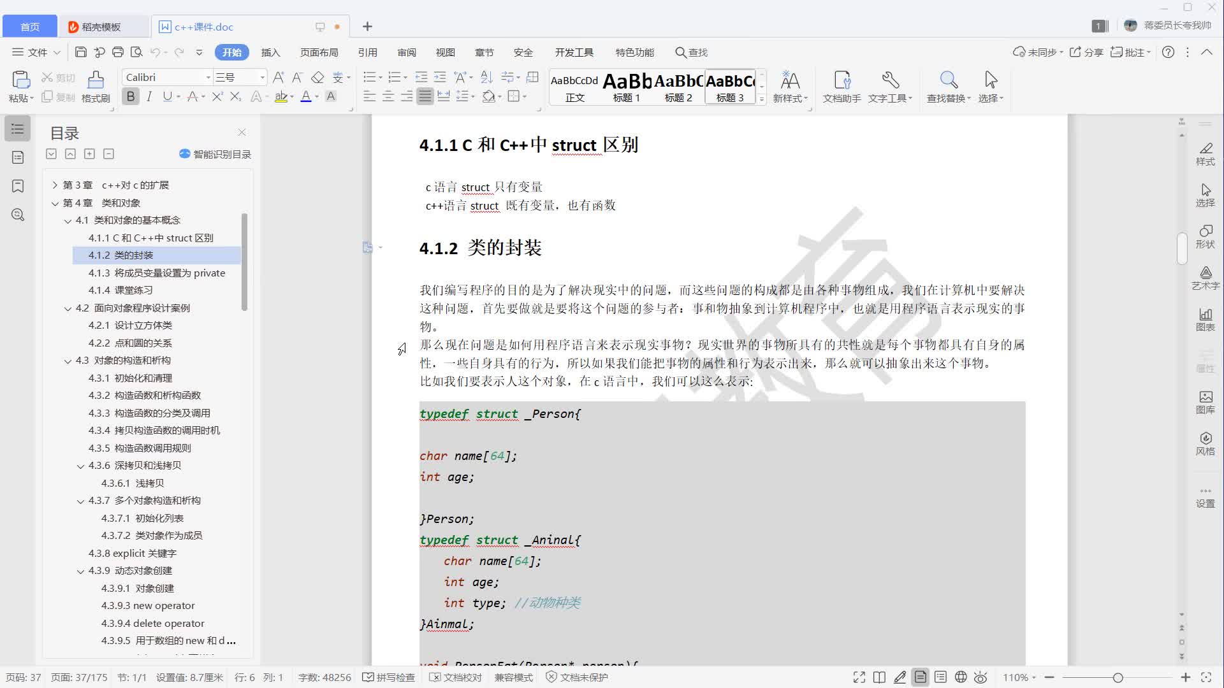Clear formatting with eraser icon
The width and height of the screenshot is (1224, 688).
pos(317,77)
